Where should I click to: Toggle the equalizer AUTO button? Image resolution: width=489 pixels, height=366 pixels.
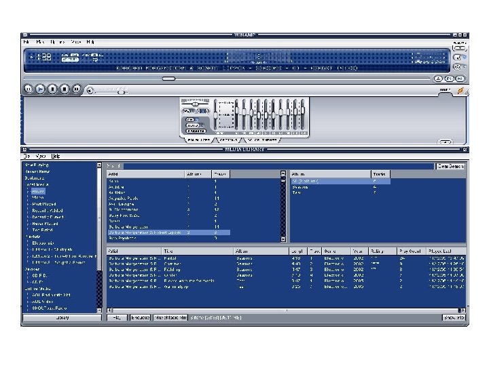click(x=193, y=125)
